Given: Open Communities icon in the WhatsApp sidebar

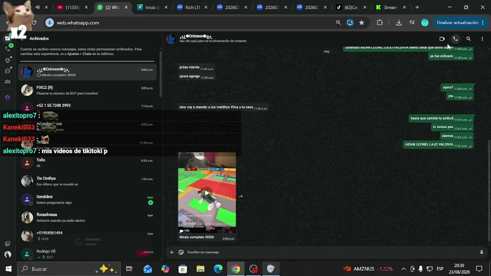Looking at the screenshot, I should pyautogui.click(x=8, y=82).
